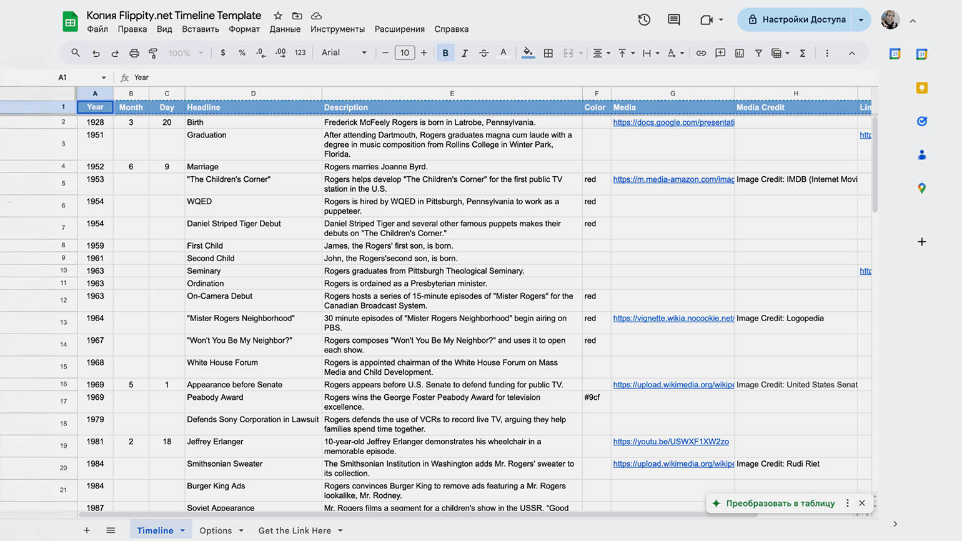Image resolution: width=962 pixels, height=541 pixels.
Task: Click the plus add-ons side panel icon
Action: click(922, 242)
